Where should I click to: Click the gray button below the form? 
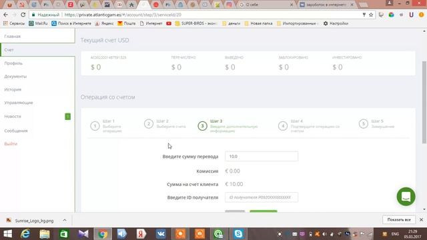pos(235,211)
